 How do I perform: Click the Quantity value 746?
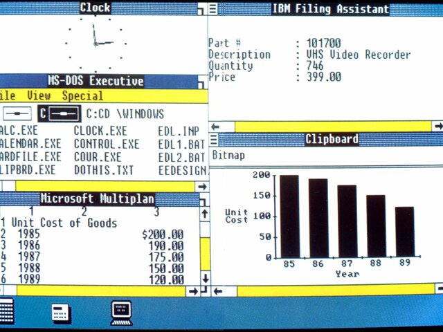click(x=315, y=66)
